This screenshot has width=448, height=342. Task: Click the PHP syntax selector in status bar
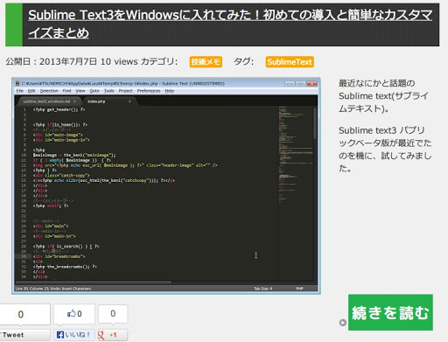[x=300, y=289]
